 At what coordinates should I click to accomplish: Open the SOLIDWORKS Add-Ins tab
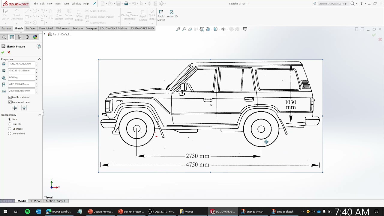tap(113, 28)
